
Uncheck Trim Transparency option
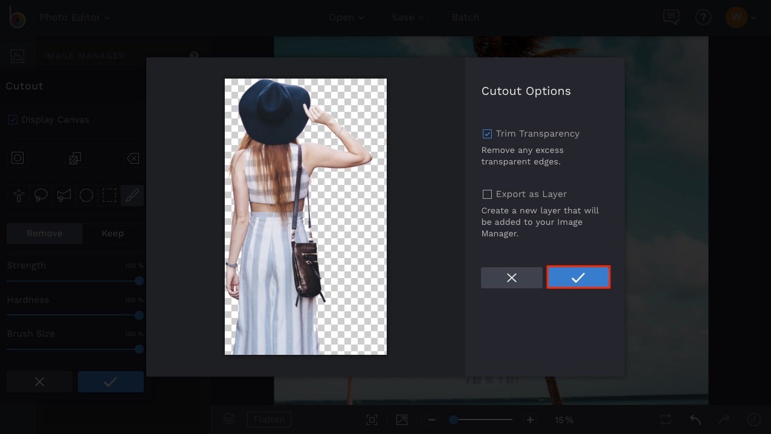pyautogui.click(x=487, y=134)
